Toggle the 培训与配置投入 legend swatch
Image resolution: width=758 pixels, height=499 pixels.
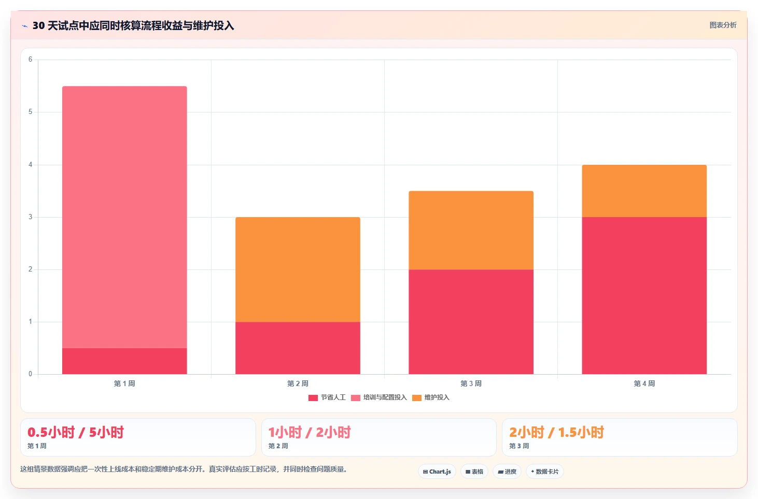click(356, 398)
